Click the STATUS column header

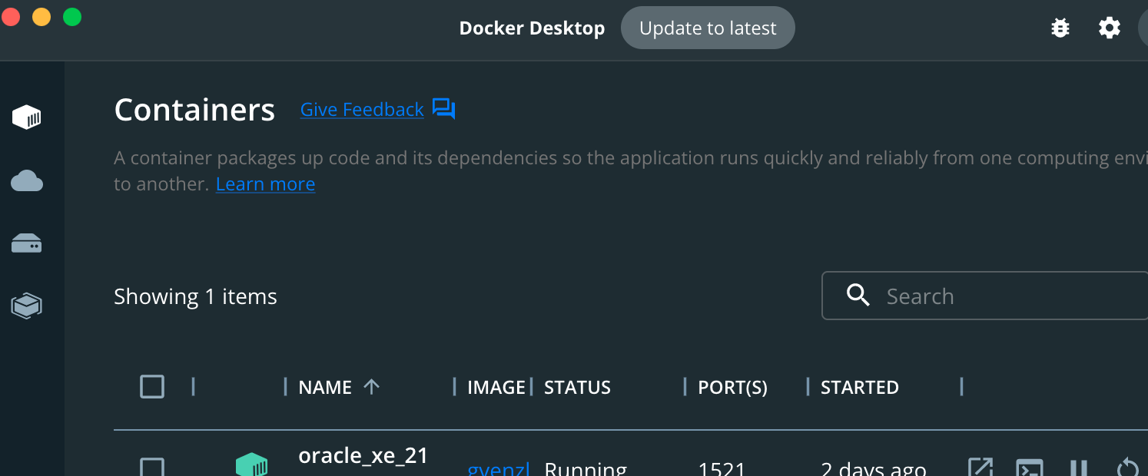(577, 387)
